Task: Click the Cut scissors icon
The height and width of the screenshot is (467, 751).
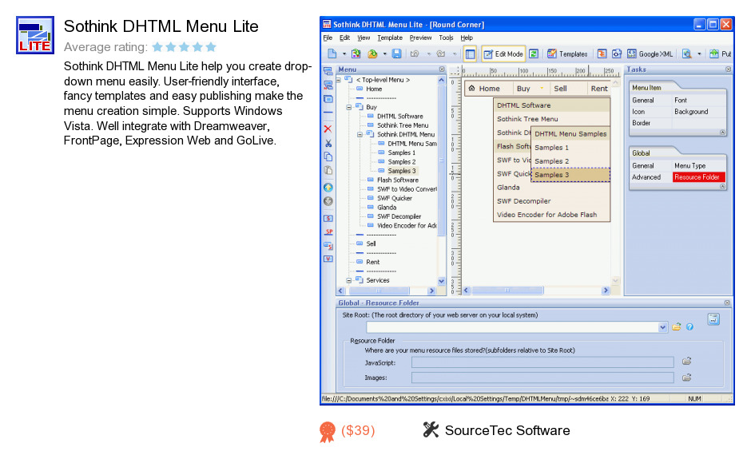Action: point(328,143)
